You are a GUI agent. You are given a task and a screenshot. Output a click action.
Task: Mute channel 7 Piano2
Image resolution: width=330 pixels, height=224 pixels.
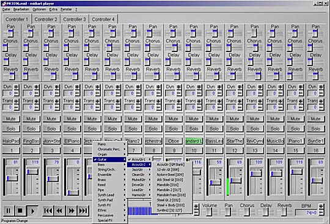pyautogui.click(x=133, y=119)
